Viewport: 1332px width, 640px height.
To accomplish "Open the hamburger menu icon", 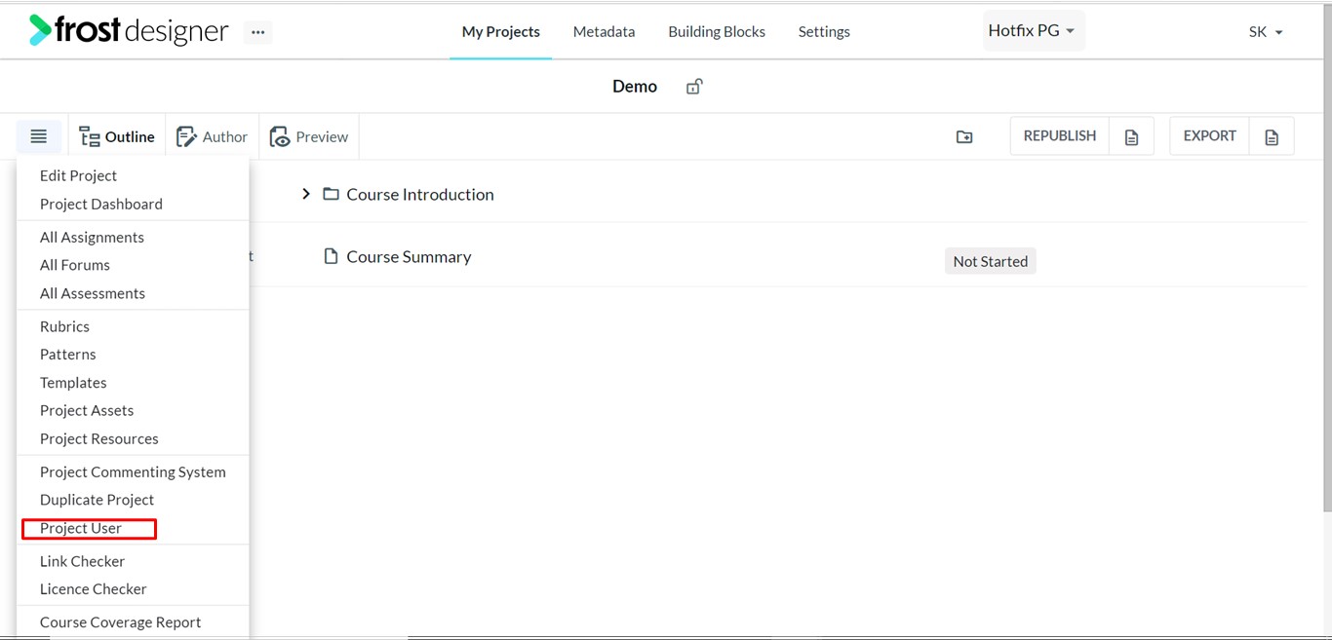I will click(x=39, y=136).
